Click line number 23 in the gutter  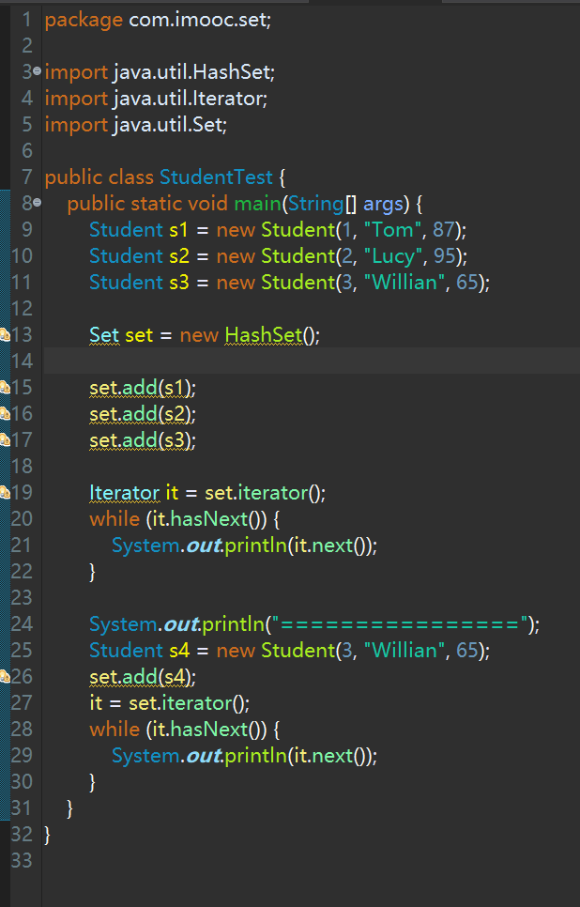coord(22,598)
